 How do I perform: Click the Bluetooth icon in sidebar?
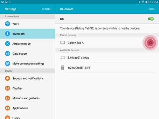[7, 34]
